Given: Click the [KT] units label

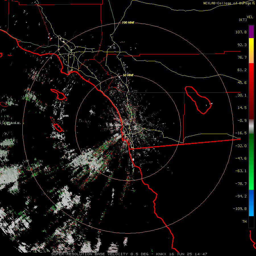Looking at the screenshot, I should [x=243, y=20].
